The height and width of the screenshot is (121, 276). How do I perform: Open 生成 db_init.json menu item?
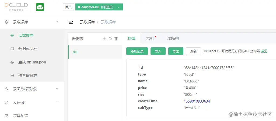tap(32, 62)
